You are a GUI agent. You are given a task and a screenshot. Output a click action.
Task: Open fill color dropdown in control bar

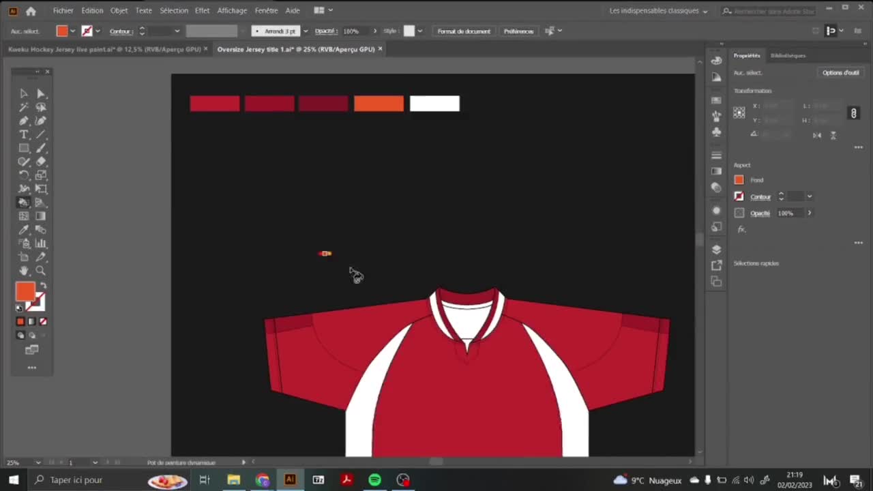pyautogui.click(x=72, y=31)
